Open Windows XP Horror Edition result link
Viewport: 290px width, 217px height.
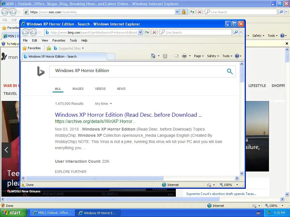click(x=128, y=115)
